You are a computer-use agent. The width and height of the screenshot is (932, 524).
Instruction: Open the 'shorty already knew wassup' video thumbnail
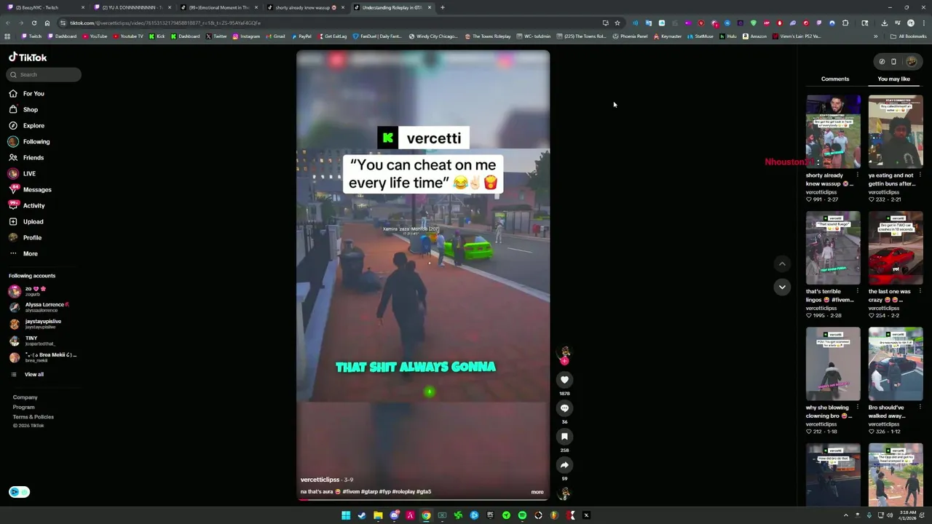833,132
